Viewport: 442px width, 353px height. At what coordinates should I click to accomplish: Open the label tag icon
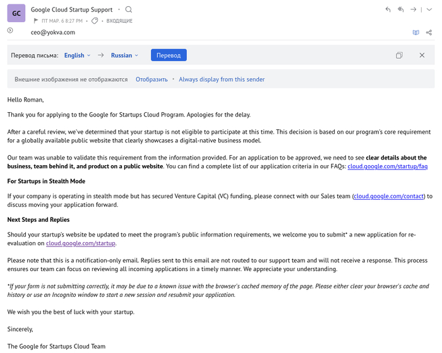point(95,21)
